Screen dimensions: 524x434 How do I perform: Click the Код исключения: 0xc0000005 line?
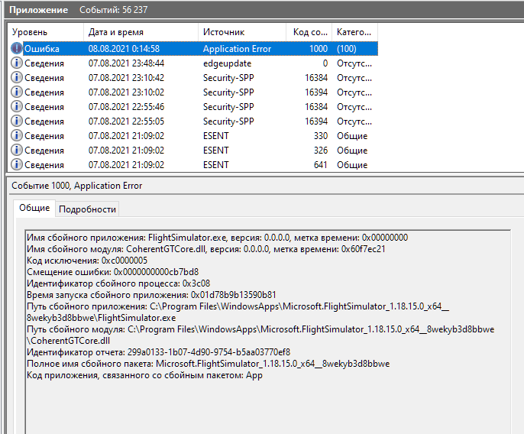coord(87,261)
